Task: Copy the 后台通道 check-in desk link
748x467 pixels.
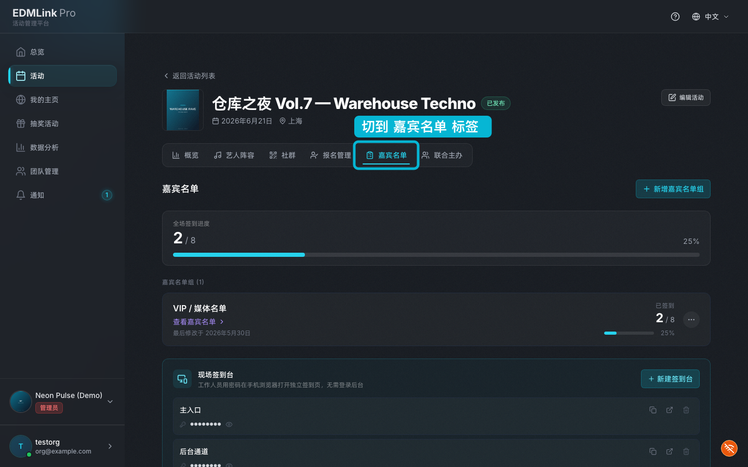Action: (x=653, y=451)
